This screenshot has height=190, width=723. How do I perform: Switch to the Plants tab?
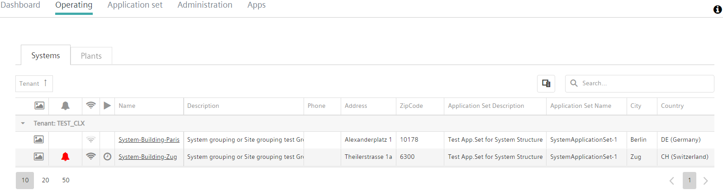click(91, 56)
